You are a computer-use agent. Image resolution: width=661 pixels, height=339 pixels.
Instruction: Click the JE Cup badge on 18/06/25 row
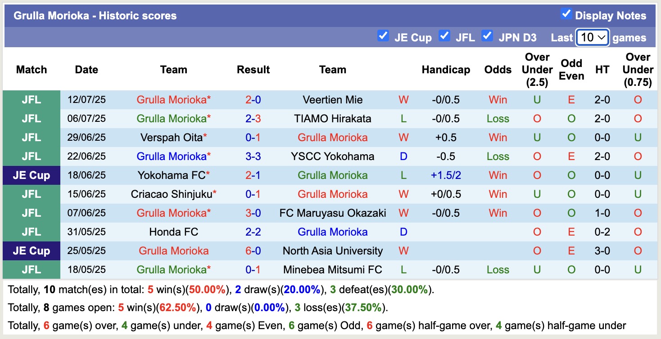click(31, 175)
